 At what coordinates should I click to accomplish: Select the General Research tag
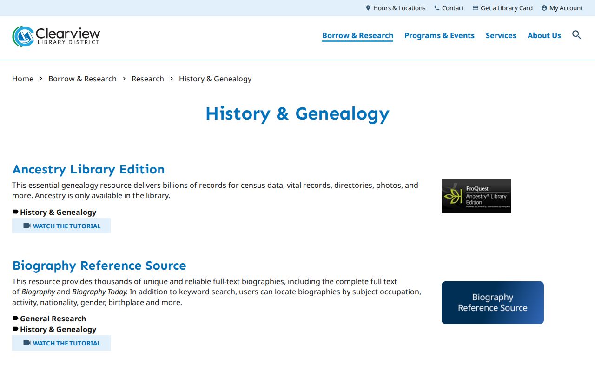click(x=53, y=319)
